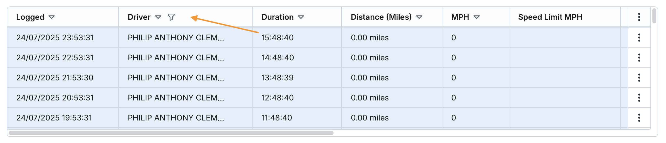Expand the MPH column dropdown arrow
The width and height of the screenshot is (666, 143).
click(477, 17)
